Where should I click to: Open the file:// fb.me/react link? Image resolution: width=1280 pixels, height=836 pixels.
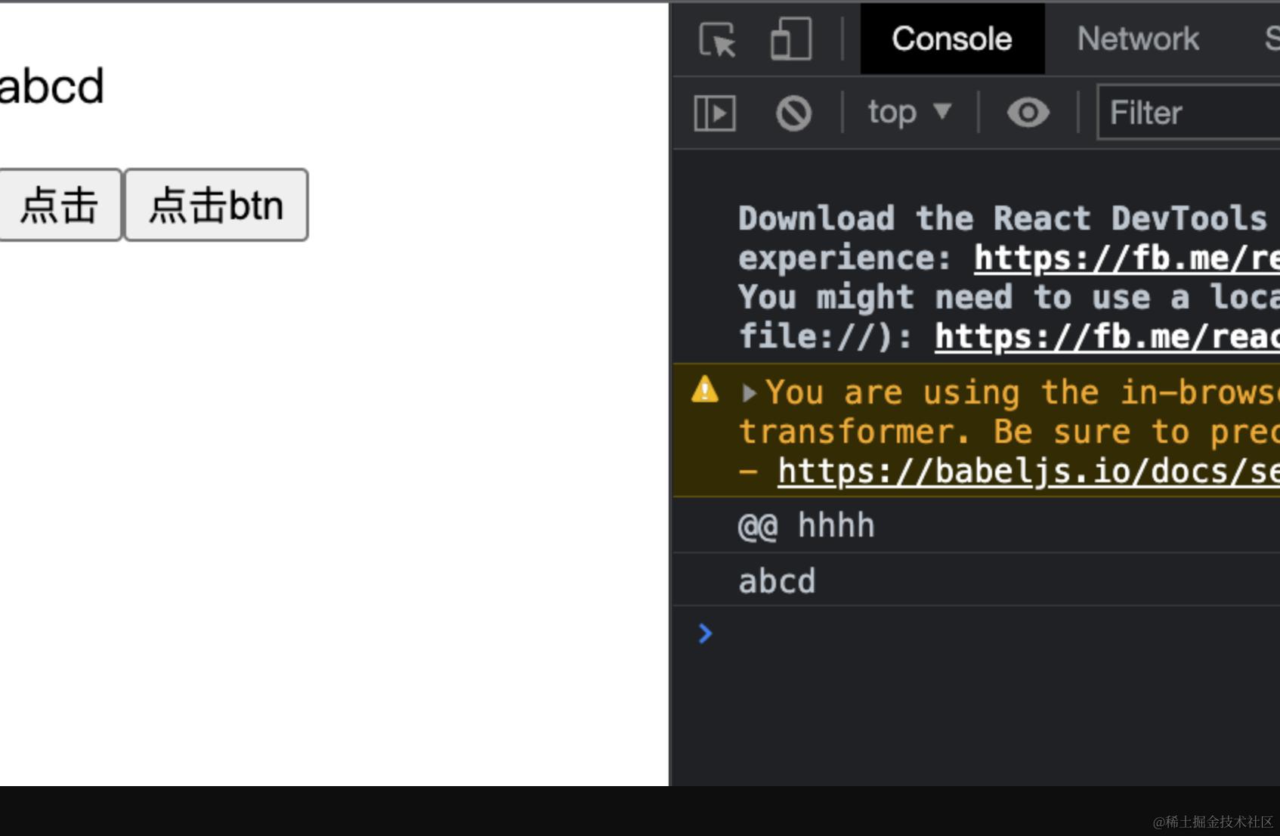click(1107, 336)
